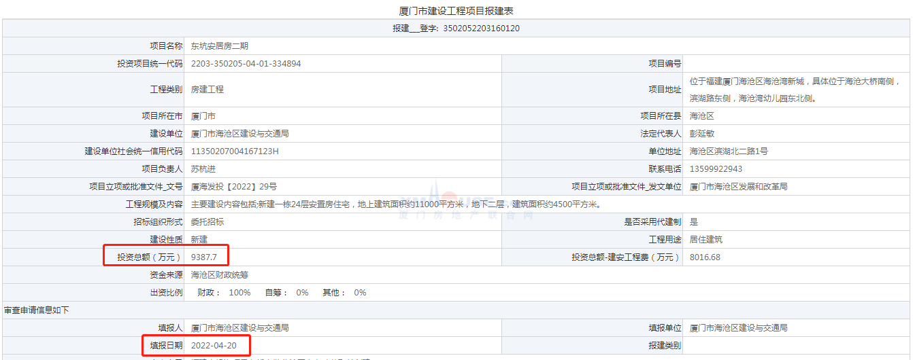Click funding source 海沧区财政统筹

[220, 275]
